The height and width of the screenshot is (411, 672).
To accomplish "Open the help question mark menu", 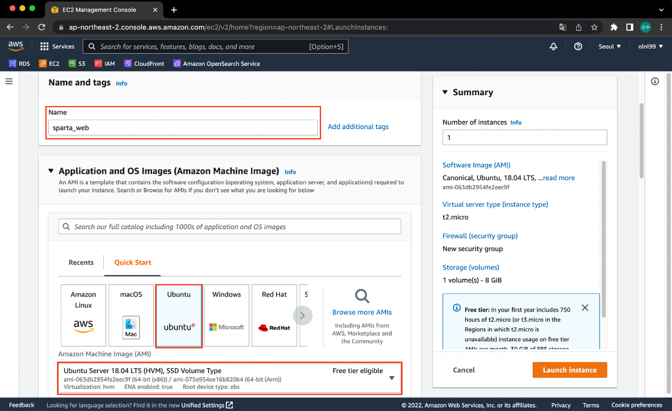I will click(578, 46).
